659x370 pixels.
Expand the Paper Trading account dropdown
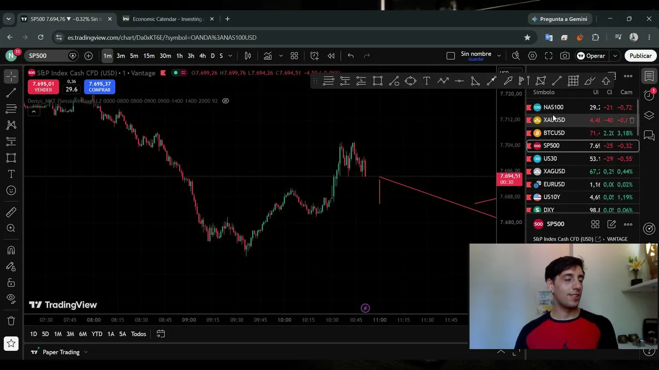click(85, 352)
